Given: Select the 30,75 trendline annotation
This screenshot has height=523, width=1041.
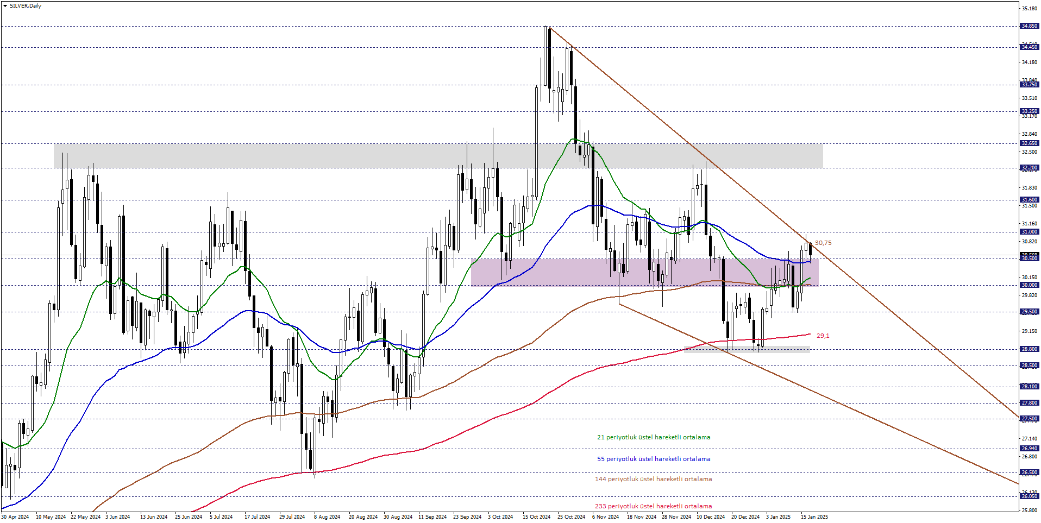Looking at the screenshot, I should click(823, 243).
